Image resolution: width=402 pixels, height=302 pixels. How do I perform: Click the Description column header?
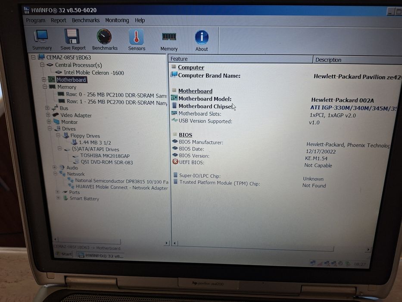(x=357, y=60)
